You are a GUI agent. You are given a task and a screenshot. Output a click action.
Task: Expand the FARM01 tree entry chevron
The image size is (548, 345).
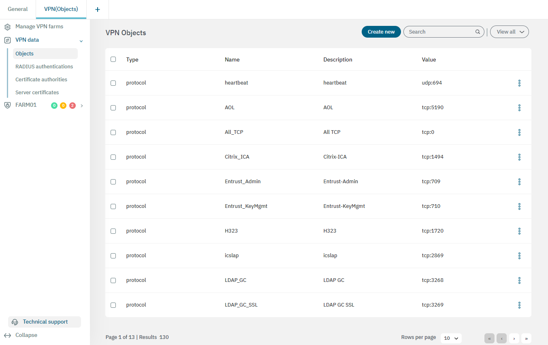click(x=82, y=106)
